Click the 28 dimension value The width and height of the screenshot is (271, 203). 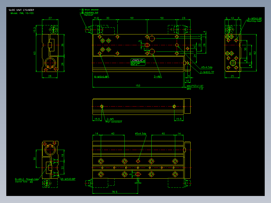pos(204,45)
